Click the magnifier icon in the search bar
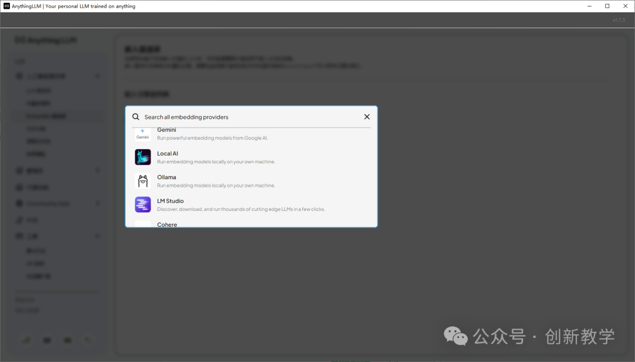635x362 pixels. coord(136,116)
